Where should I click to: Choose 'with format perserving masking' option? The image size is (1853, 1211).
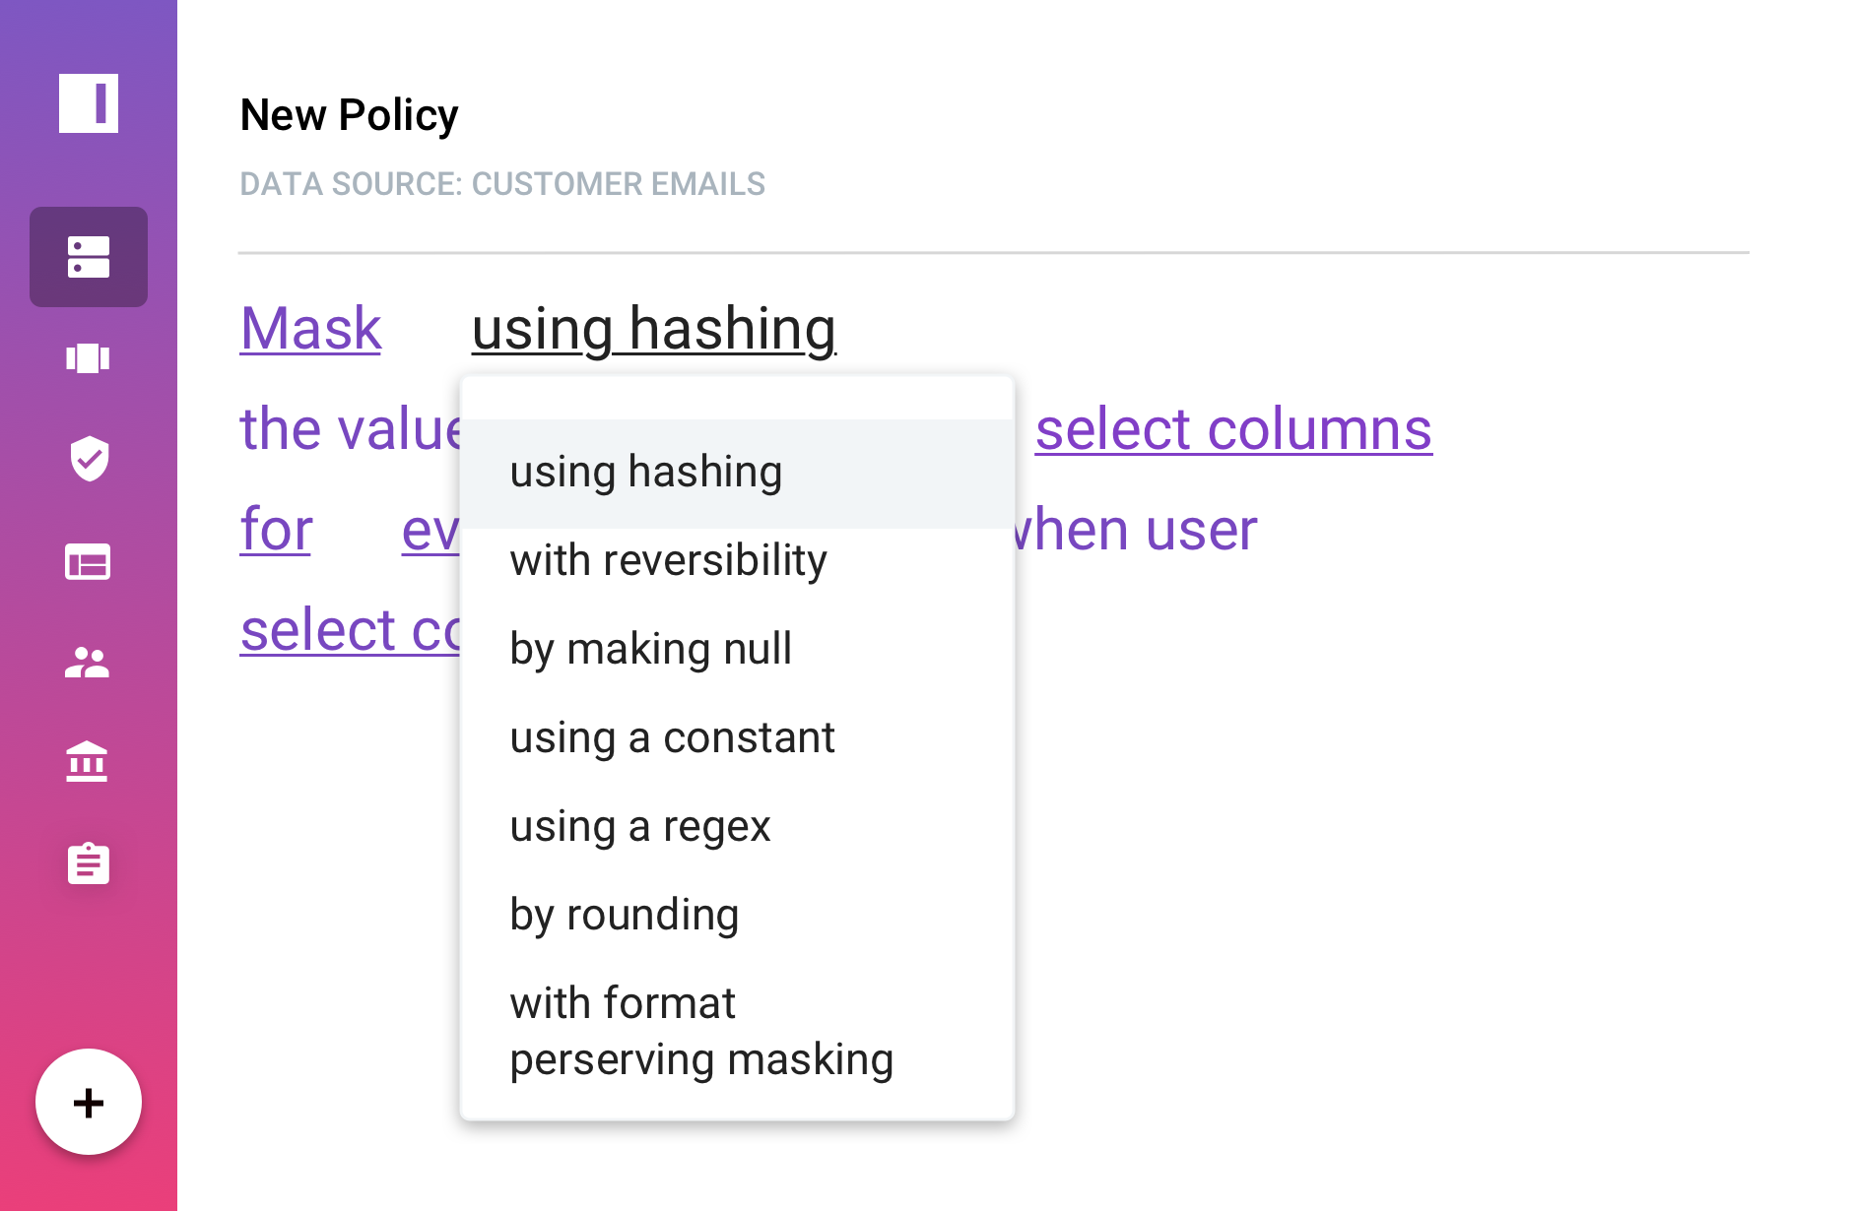pyautogui.click(x=701, y=1032)
